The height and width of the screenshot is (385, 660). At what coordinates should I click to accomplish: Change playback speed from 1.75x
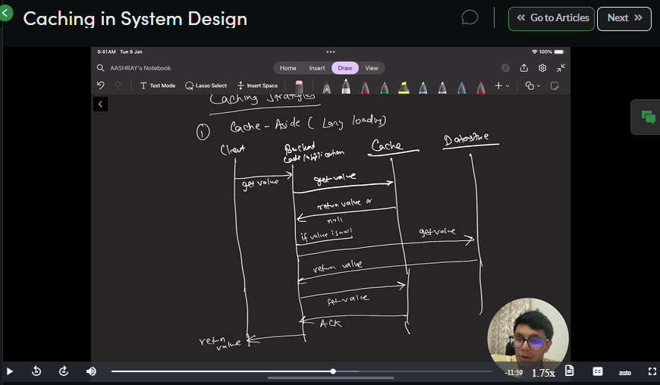point(543,373)
